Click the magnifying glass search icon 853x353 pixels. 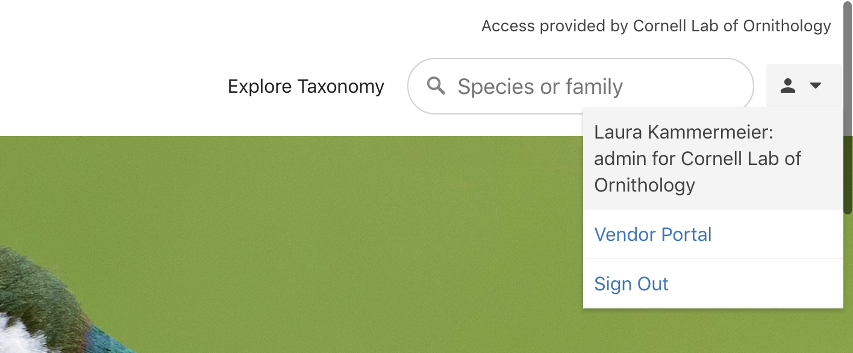coord(436,86)
